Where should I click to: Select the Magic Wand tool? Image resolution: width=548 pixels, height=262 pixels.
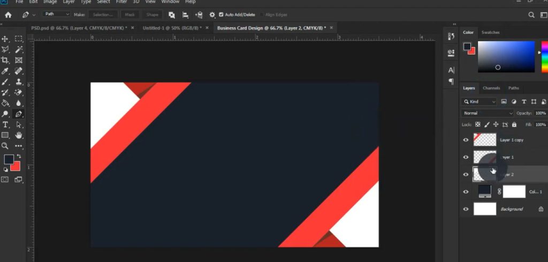pos(19,49)
